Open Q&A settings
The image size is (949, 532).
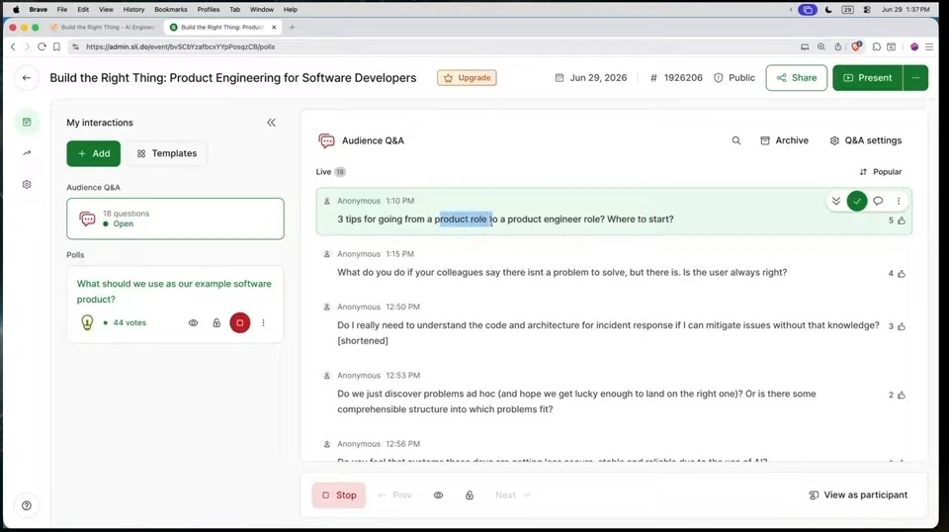pyautogui.click(x=866, y=140)
